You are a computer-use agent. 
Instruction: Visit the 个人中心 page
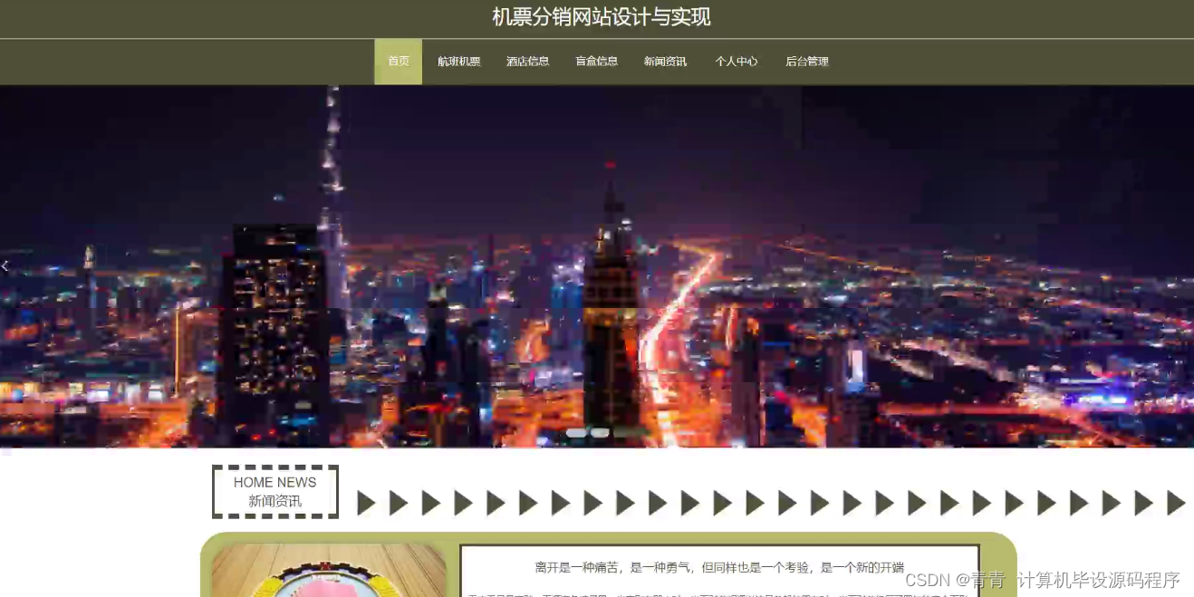(737, 62)
